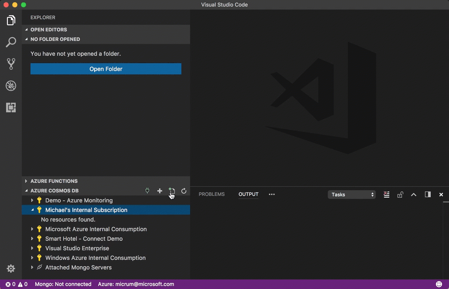449x289 pixels.
Task: Click the Explorer title text
Action: [x=43, y=17]
